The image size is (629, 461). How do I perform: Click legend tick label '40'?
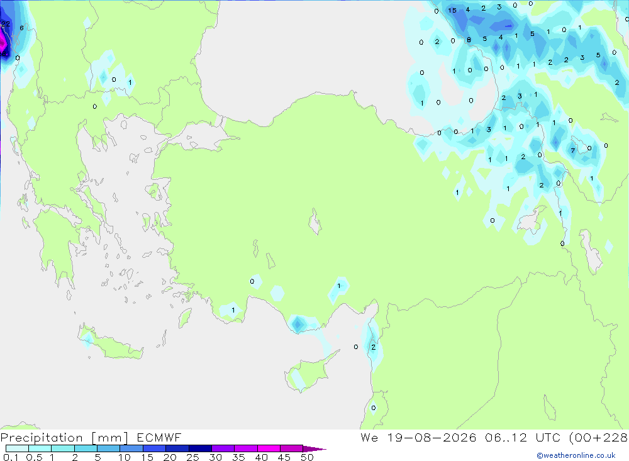[262, 457]
